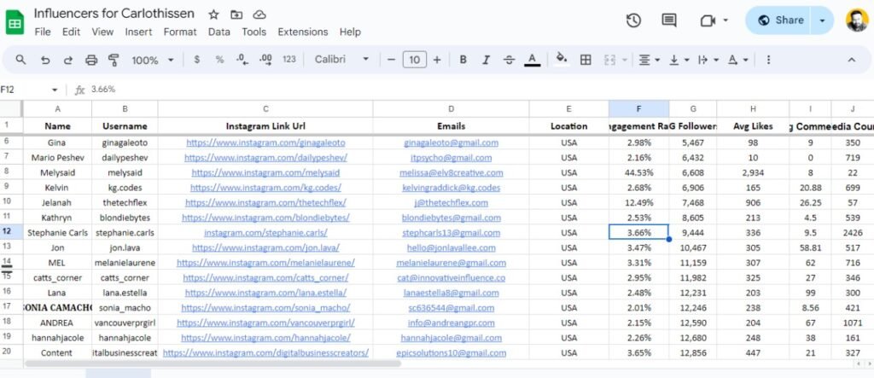Open the fill color picker

point(561,60)
